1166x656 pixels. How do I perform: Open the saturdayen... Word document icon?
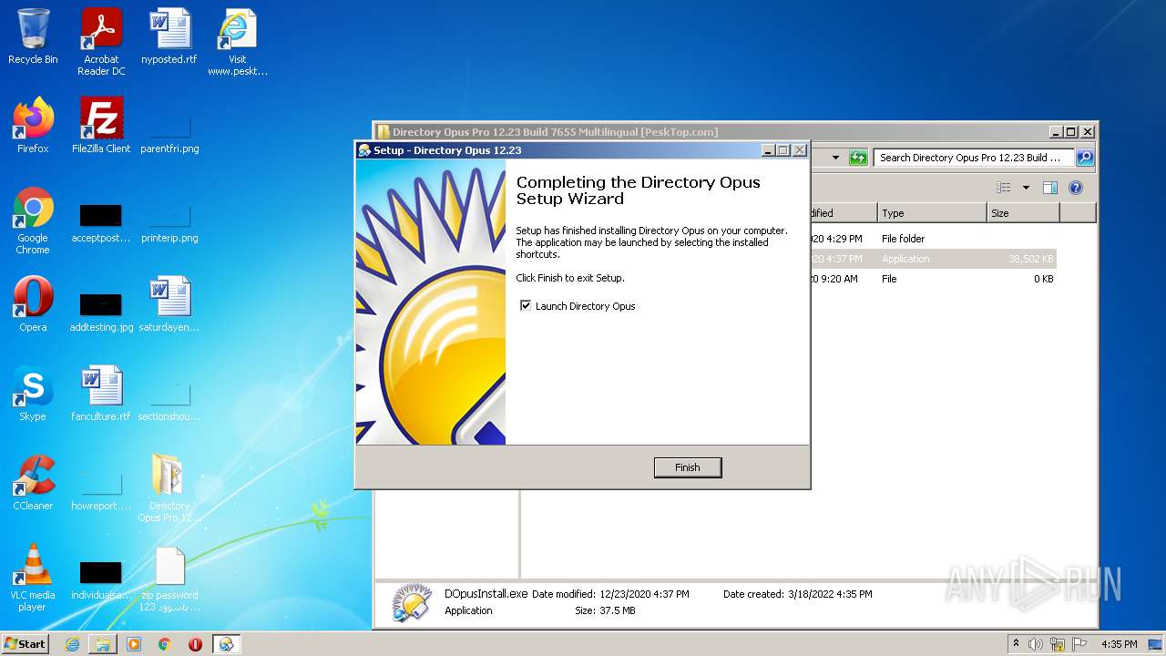point(169,304)
